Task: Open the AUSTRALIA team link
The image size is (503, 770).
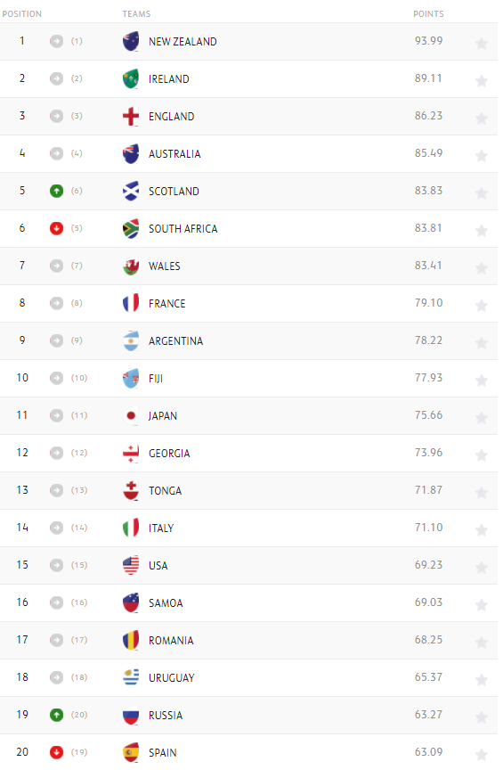Action: coord(174,153)
